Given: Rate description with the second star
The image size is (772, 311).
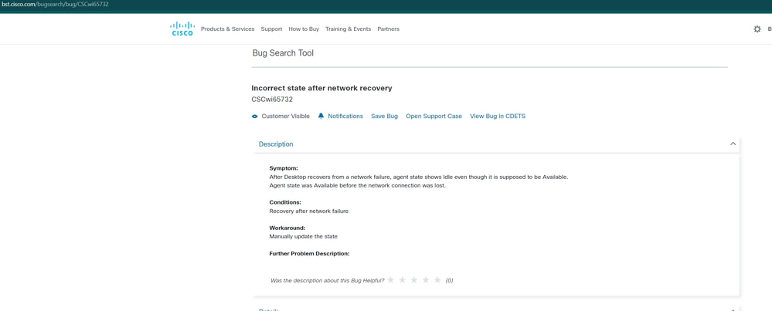Looking at the screenshot, I should click(x=403, y=280).
